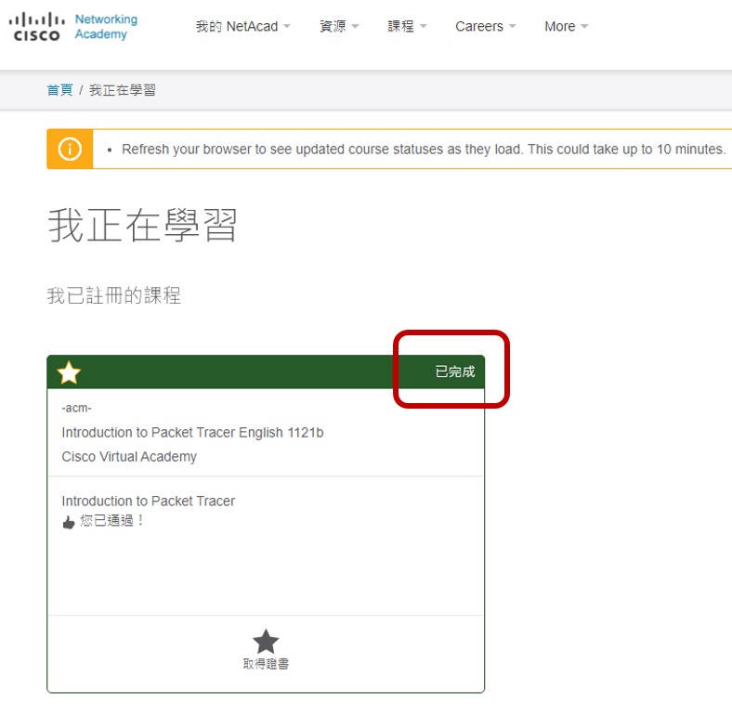The height and width of the screenshot is (704, 732).
Task: Click the Refresh your browser notice text
Action: [x=424, y=150]
